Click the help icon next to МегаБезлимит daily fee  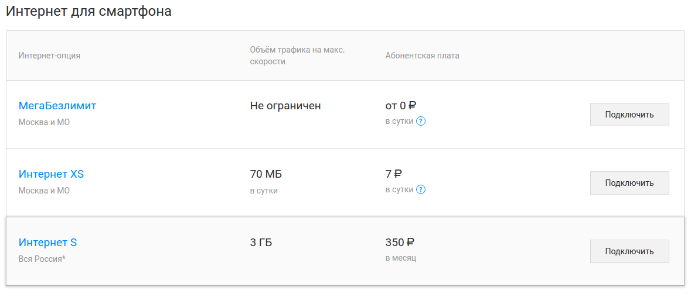coord(421,122)
